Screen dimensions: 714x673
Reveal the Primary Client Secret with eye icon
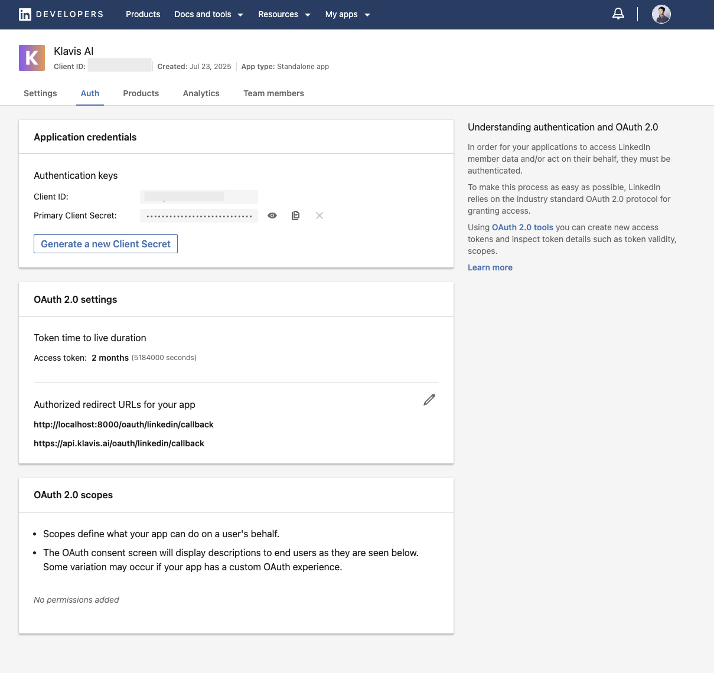pyautogui.click(x=272, y=215)
